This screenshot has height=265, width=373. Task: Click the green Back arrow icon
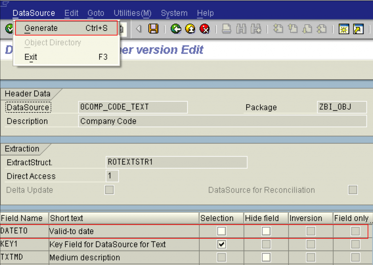[176, 29]
